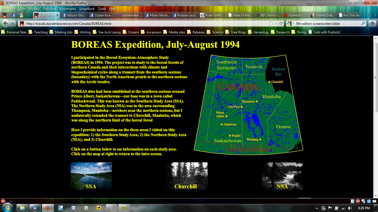Viewport: 378px width, 212px height.
Task: Open Dreamweaver from the taskbar
Action: pyautogui.click(x=123, y=208)
